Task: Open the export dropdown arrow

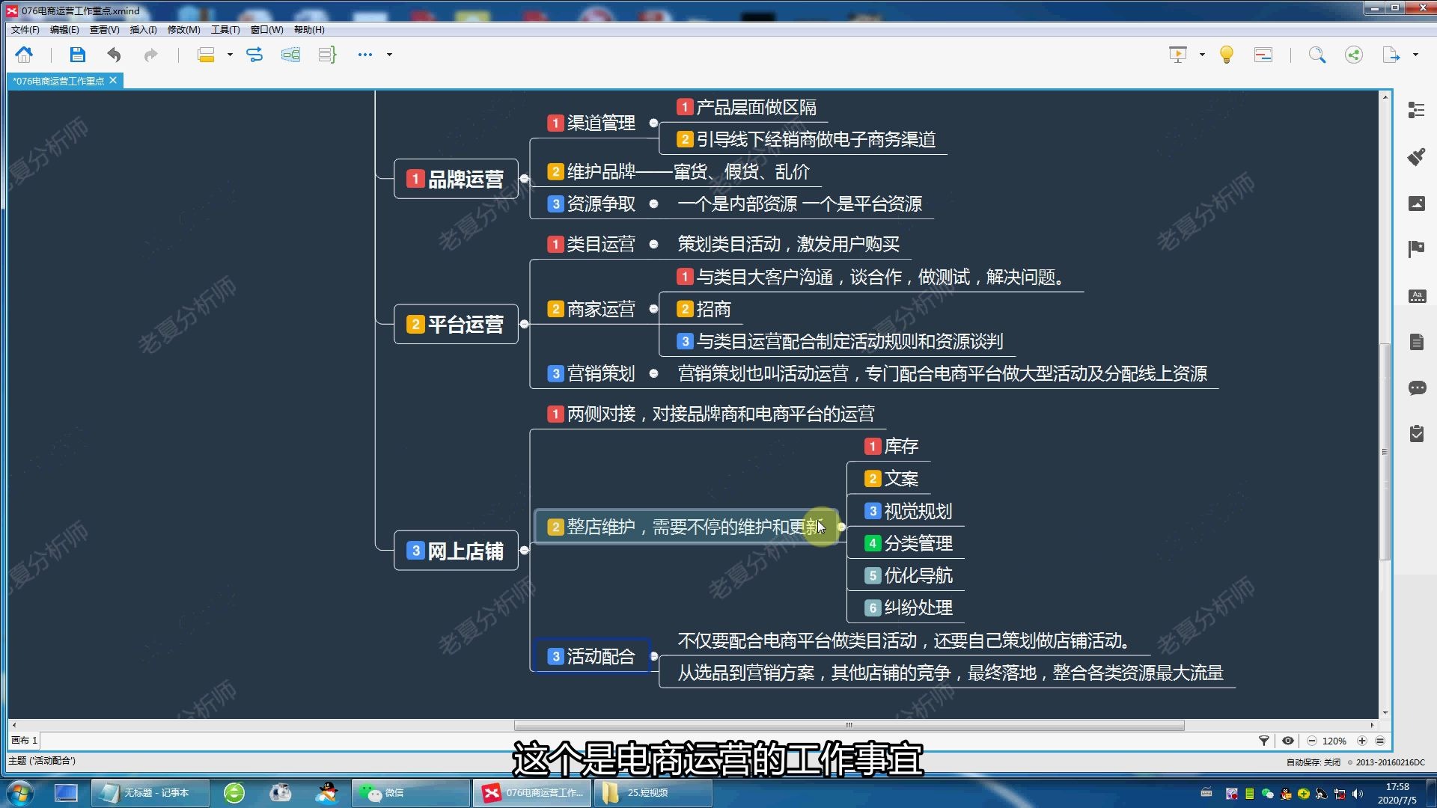Action: (1415, 55)
